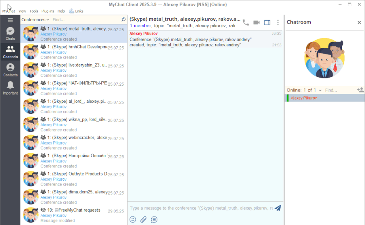The height and width of the screenshot is (225, 365).
Task: Open the quick message templates icon
Action: (x=154, y=219)
